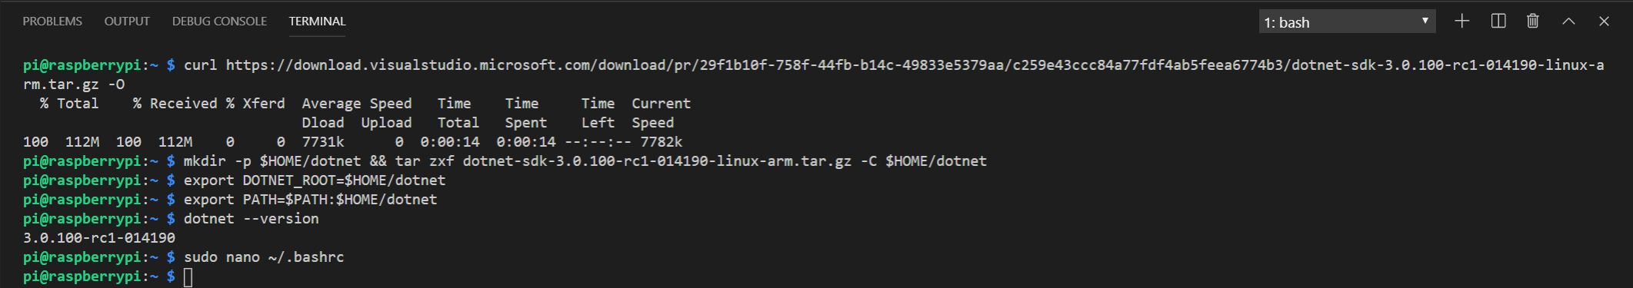The width and height of the screenshot is (1633, 288).
Task: Click the 'dotnet --version' command text
Action: coord(251,219)
